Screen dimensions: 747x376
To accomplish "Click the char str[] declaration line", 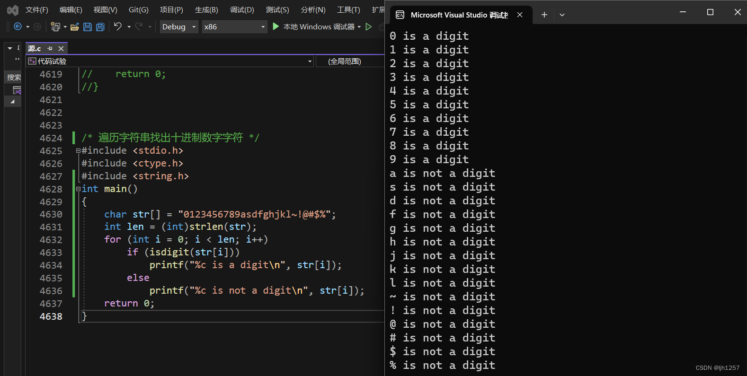I will (220, 215).
